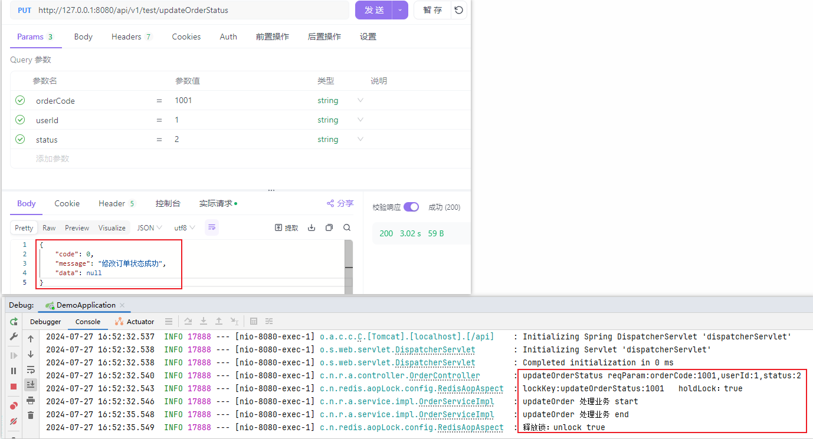Switch to the request Body tab
Viewport: 813px width, 439px height.
coord(83,37)
